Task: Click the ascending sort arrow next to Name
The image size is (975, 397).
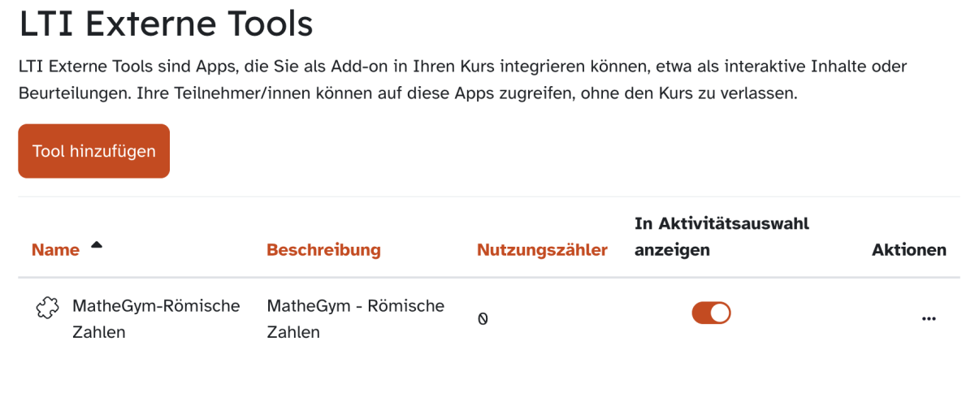Action: point(97,244)
